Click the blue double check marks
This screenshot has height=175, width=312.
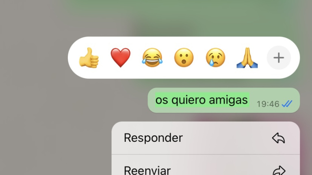(x=287, y=104)
